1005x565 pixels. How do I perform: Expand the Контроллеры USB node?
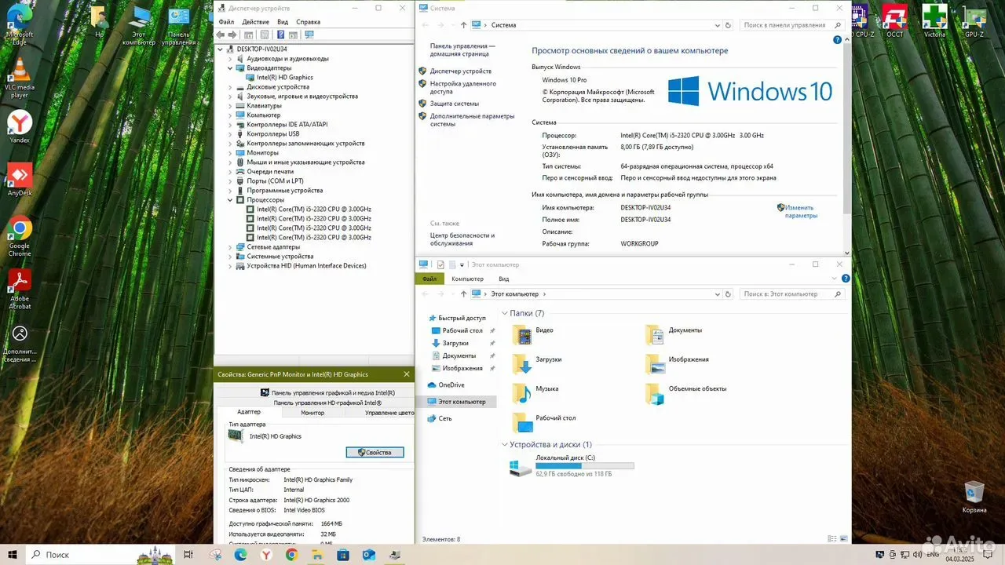pos(231,134)
